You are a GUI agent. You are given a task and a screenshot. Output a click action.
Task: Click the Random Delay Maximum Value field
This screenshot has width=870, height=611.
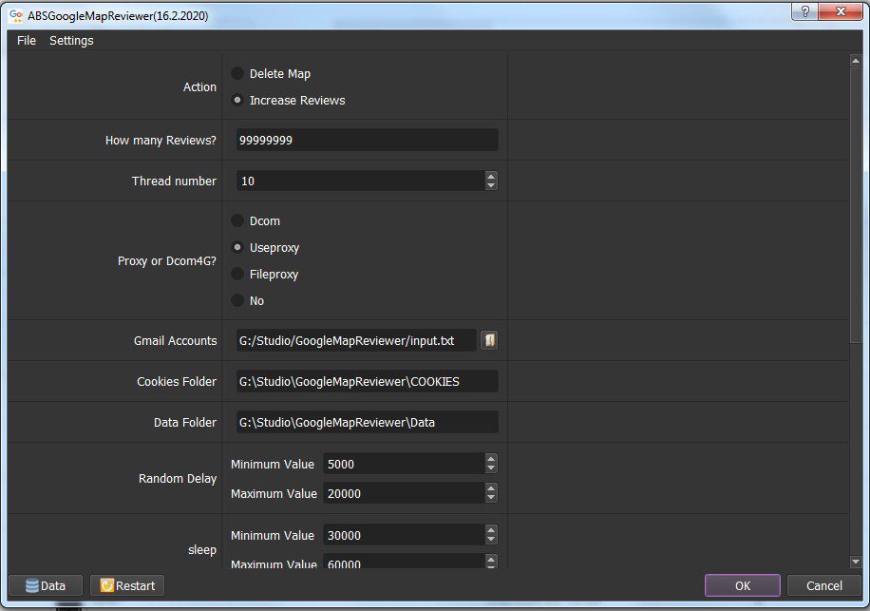[404, 493]
